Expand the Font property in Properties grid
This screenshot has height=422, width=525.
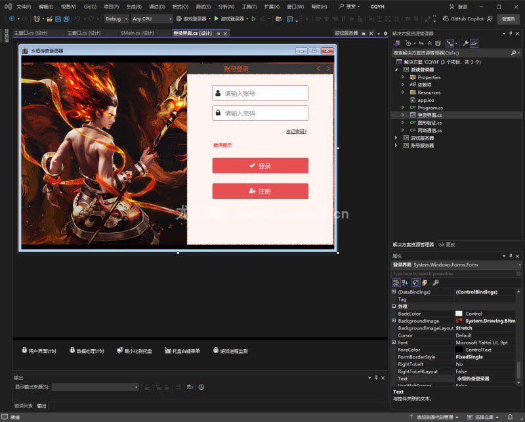click(x=394, y=343)
